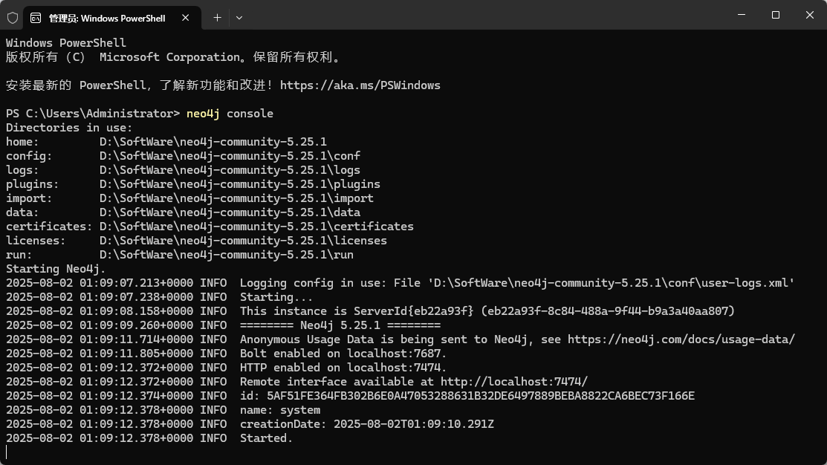The height and width of the screenshot is (465, 827).
Task: Click the data directory path line
Action: [183, 212]
